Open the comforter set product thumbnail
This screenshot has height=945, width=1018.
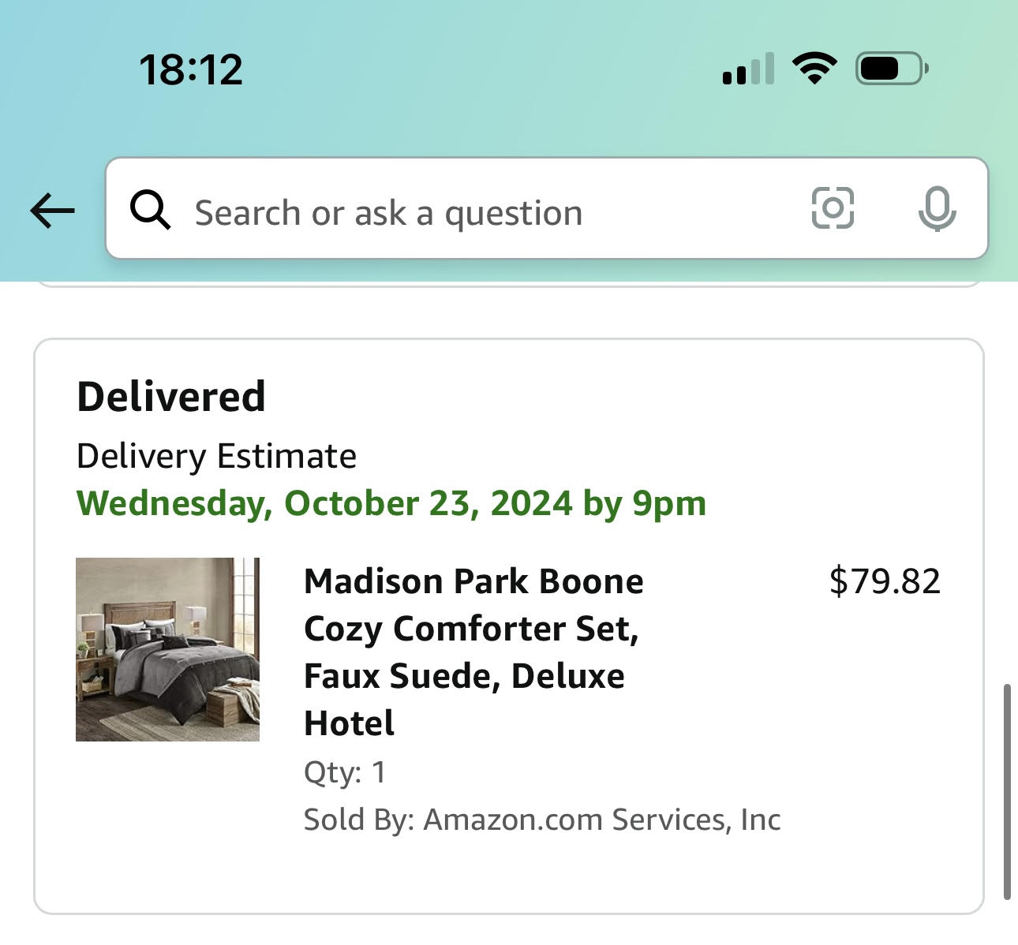click(167, 649)
